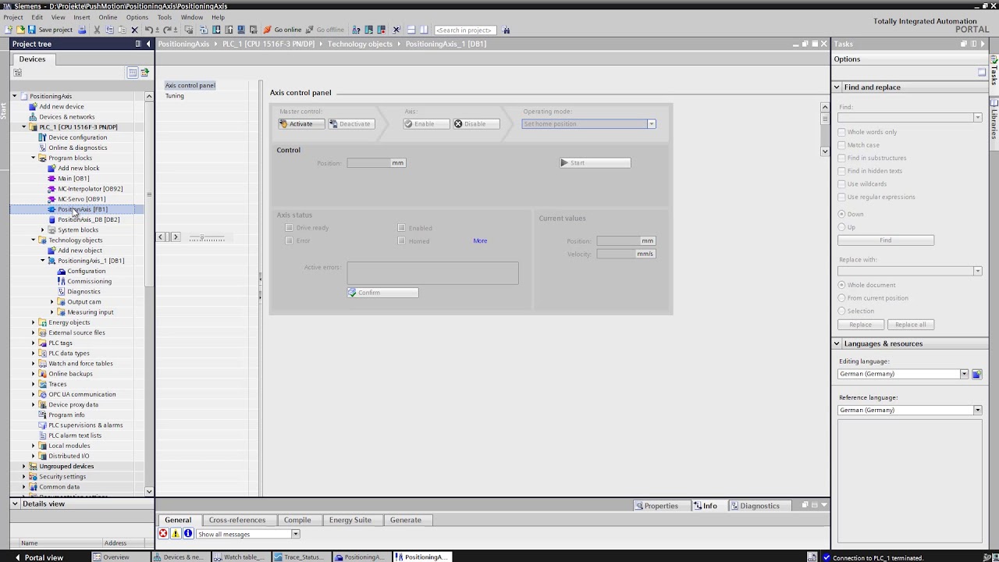Open the Tools menu

pos(165,17)
